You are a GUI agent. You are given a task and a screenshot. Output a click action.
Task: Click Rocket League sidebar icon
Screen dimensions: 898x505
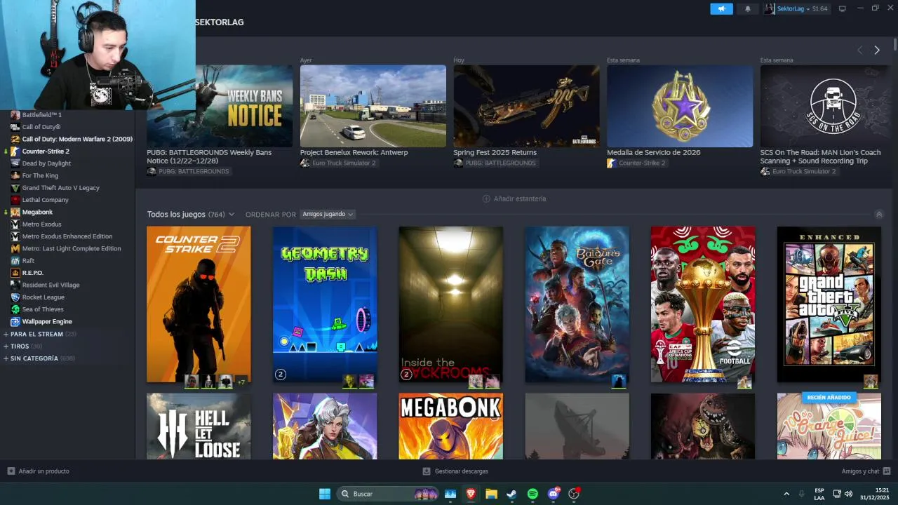pyautogui.click(x=15, y=297)
